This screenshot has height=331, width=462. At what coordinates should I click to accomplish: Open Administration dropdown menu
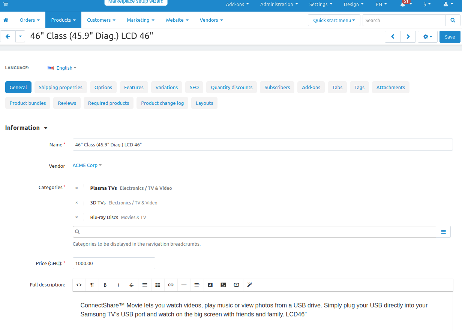pyautogui.click(x=279, y=4)
